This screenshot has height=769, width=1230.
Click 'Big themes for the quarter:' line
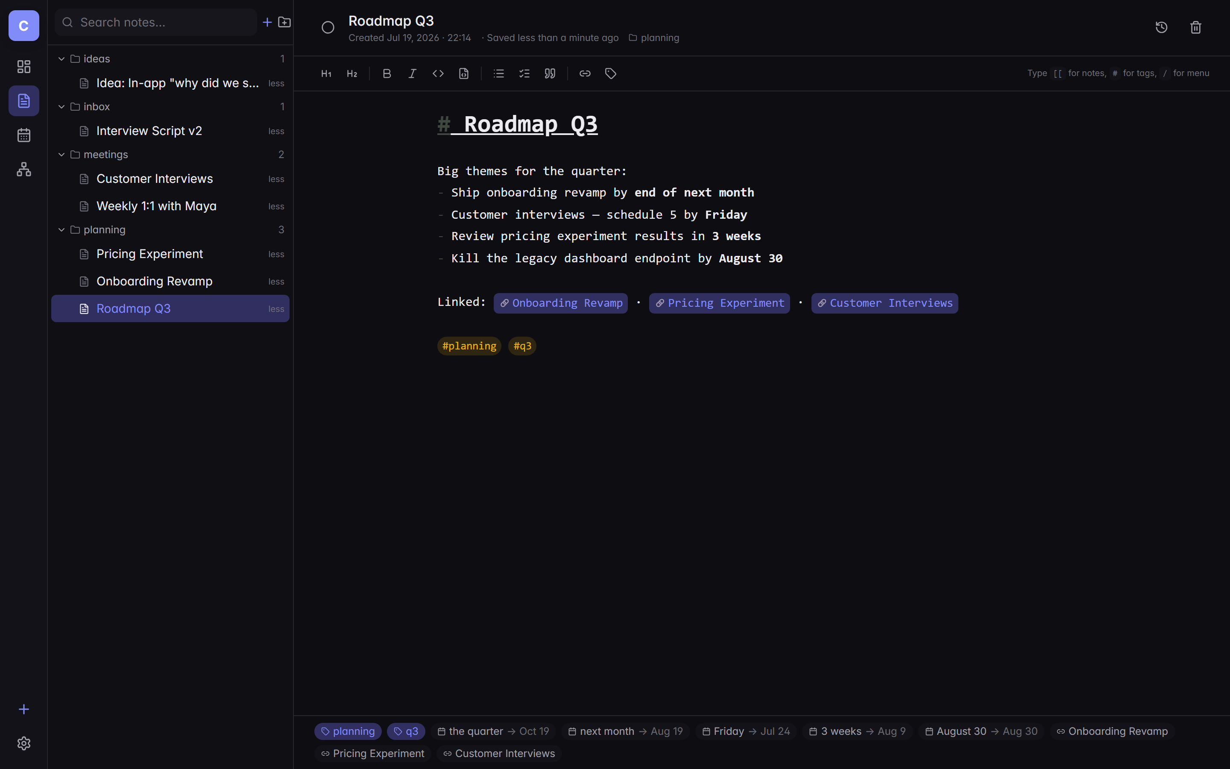[x=532, y=171]
